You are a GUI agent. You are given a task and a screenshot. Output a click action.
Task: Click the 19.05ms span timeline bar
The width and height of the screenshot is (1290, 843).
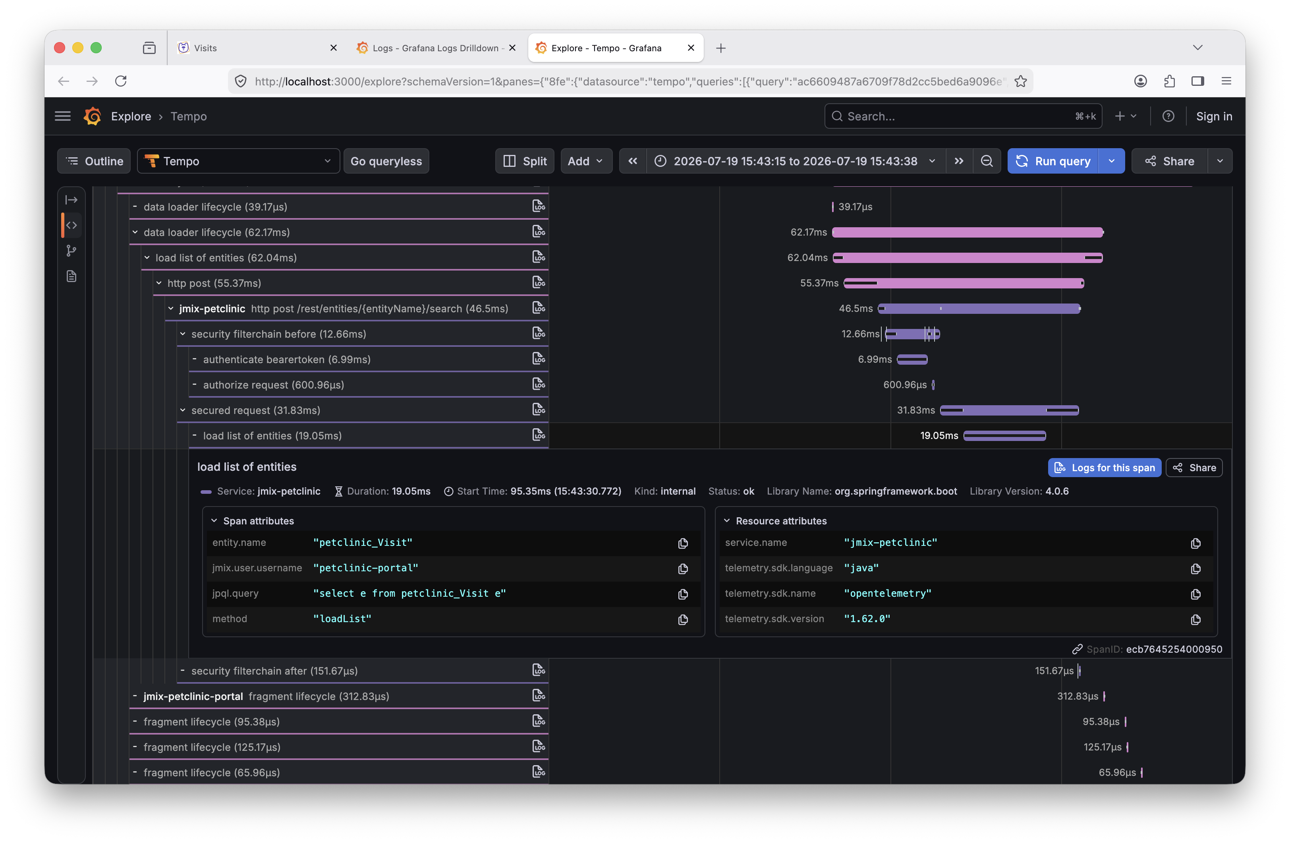1004,435
